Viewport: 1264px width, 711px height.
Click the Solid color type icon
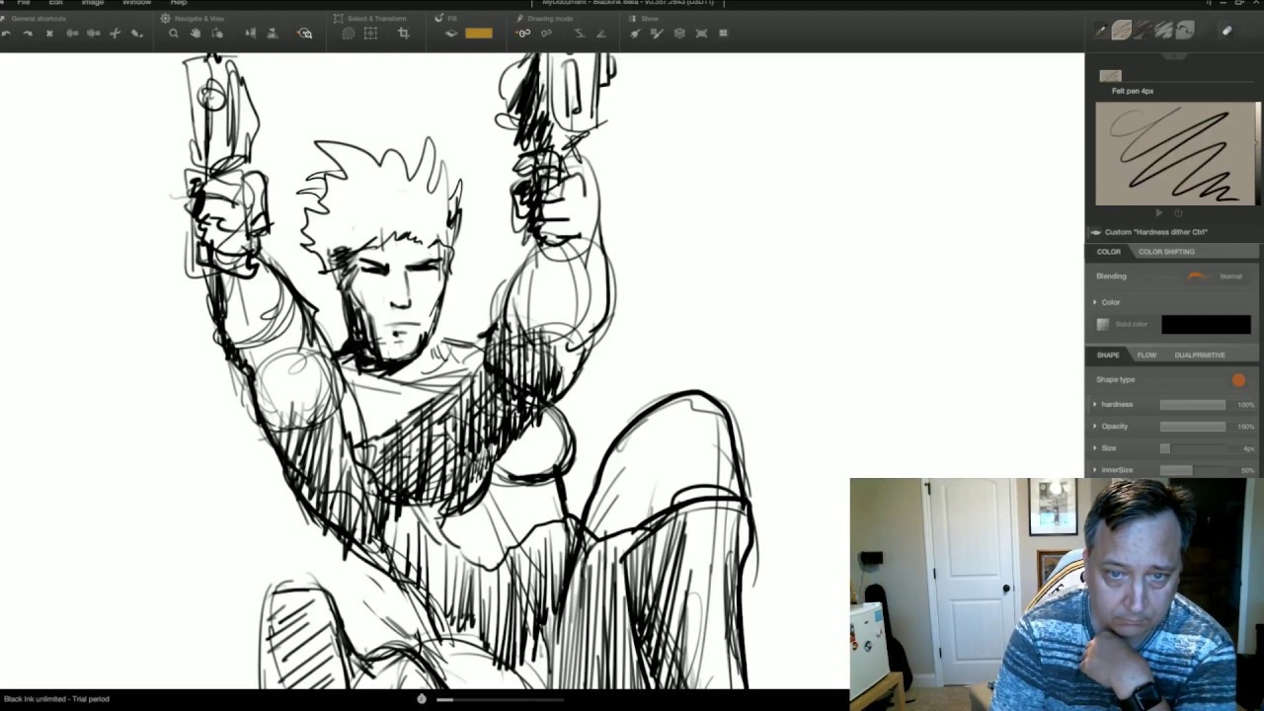[1103, 324]
